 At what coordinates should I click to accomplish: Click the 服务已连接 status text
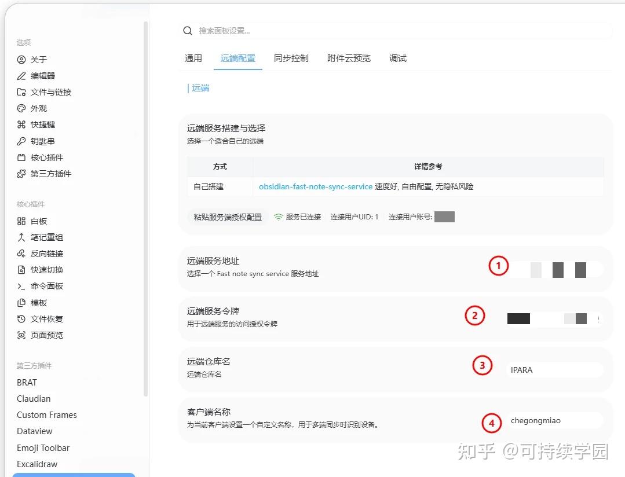[304, 217]
